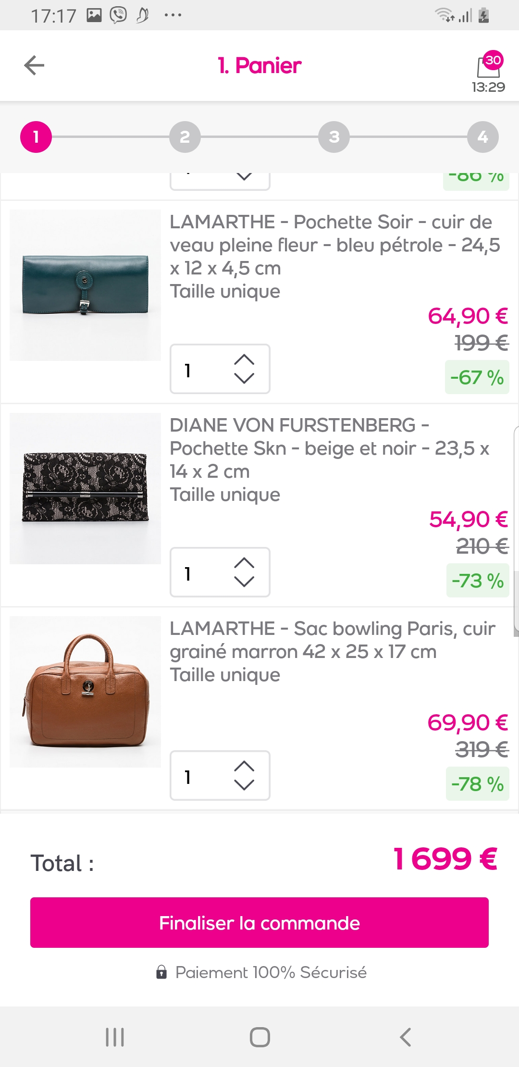Image resolution: width=519 pixels, height=1067 pixels.
Task: Decrease quantity of the Sac bowling Paris
Action: (244, 785)
